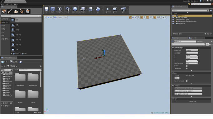Screen dimensions: 213x119
Task: Click the viewport Show button
Action: click(x=65, y=17)
